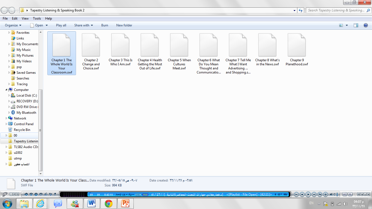Toggle the P button on jetAudio bar
Screen dimensions: 372x209
14,195
